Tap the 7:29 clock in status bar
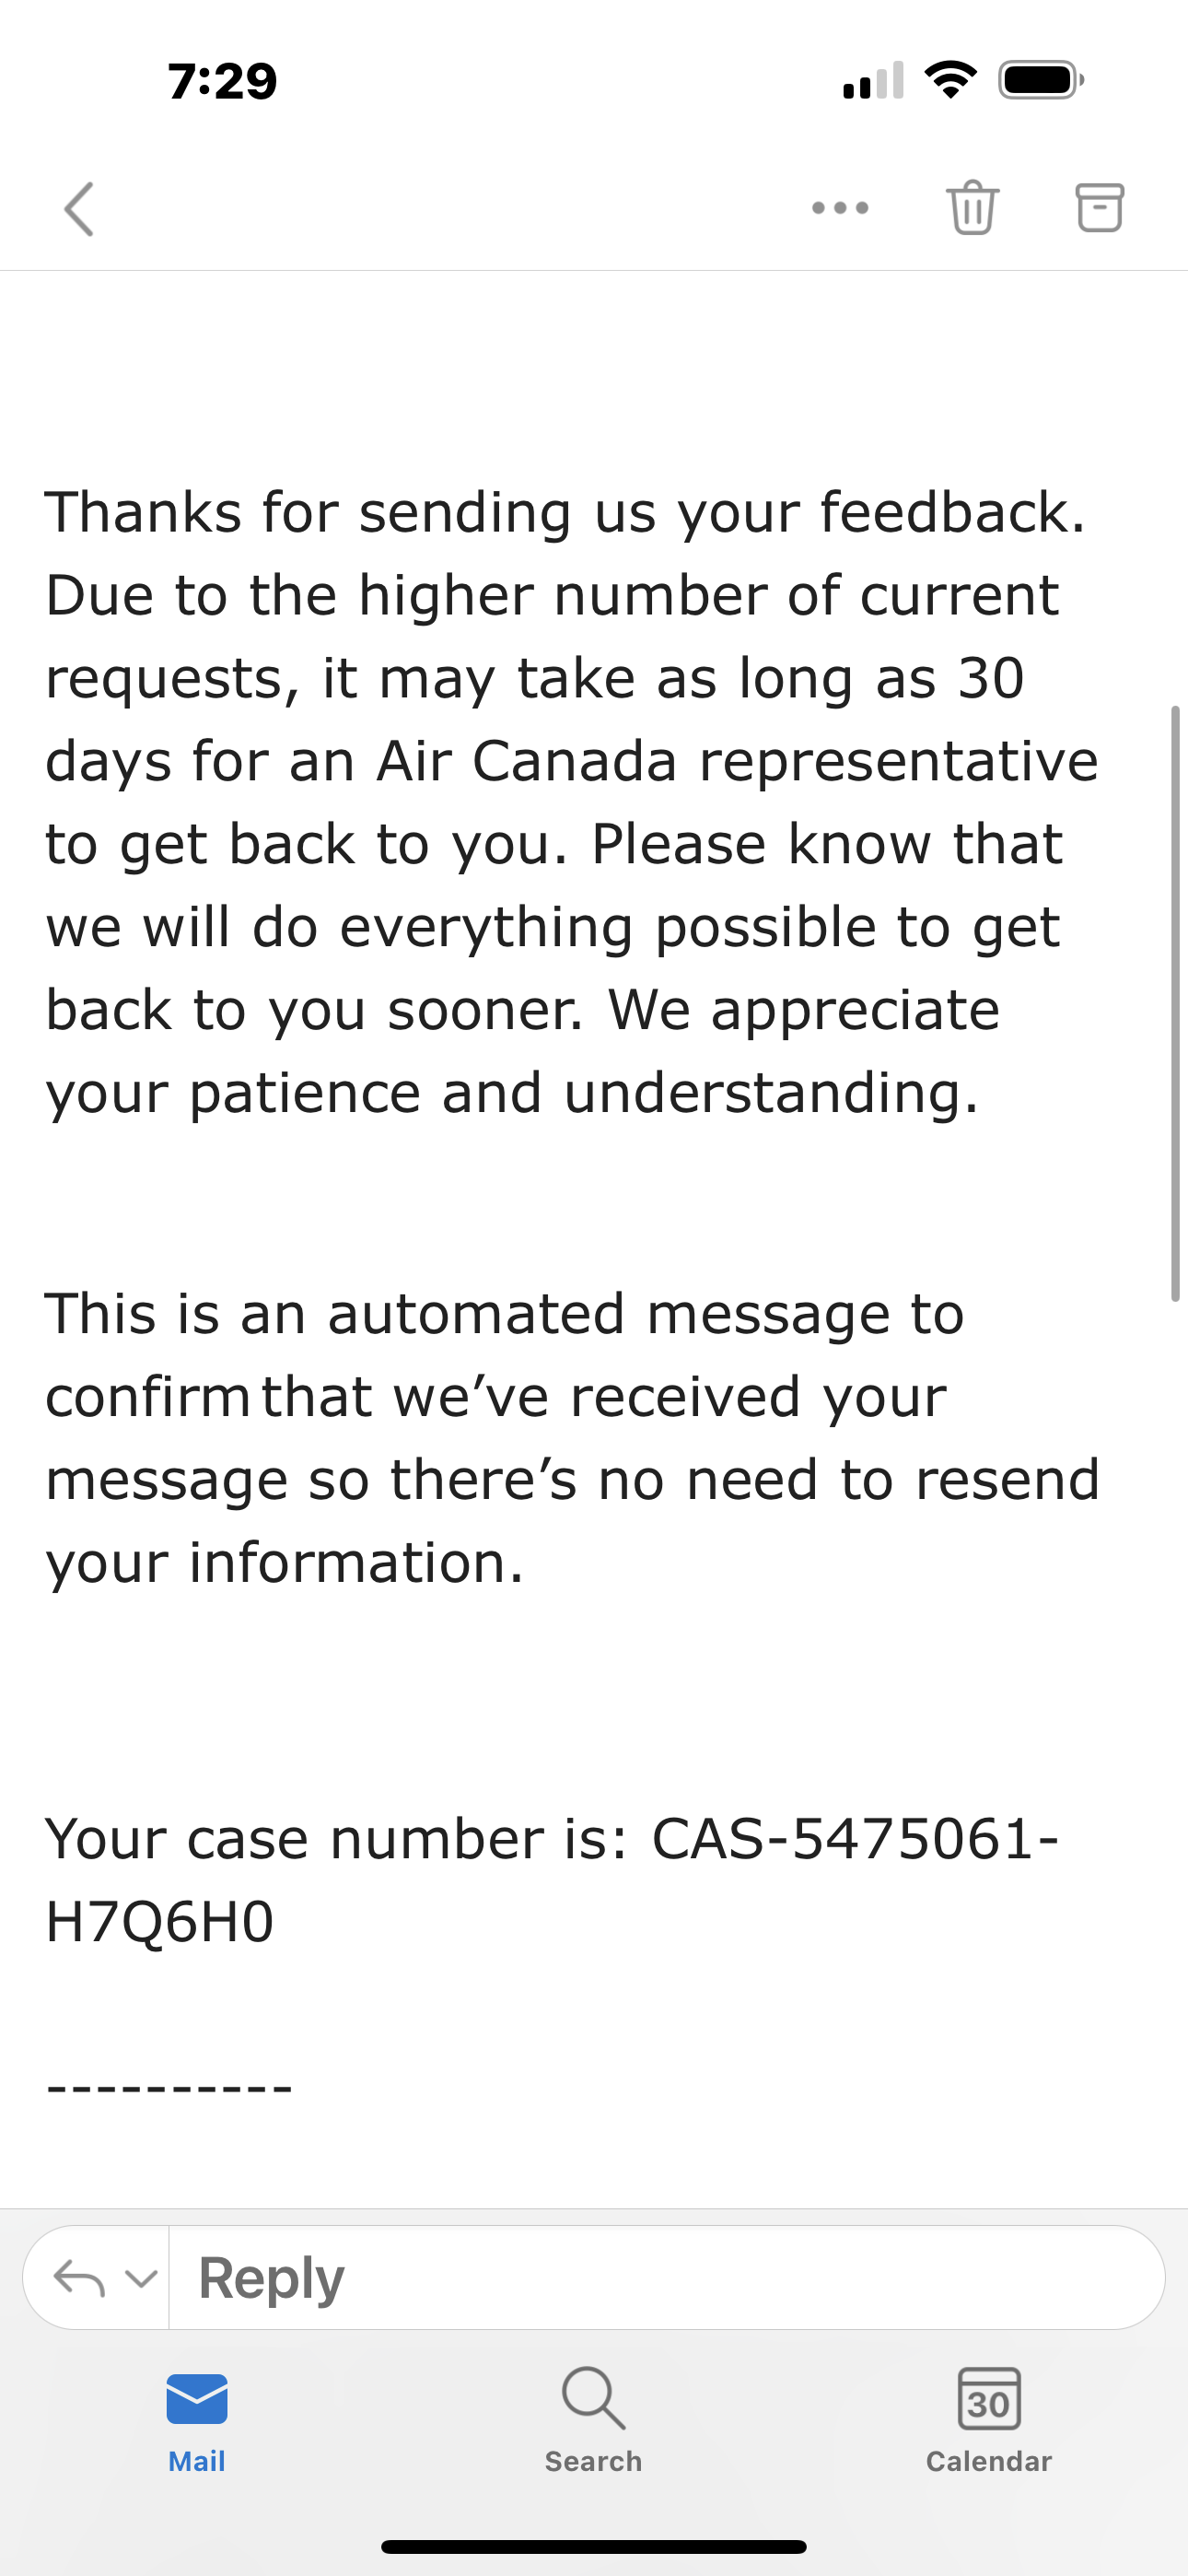1188x2576 pixels. [x=222, y=81]
